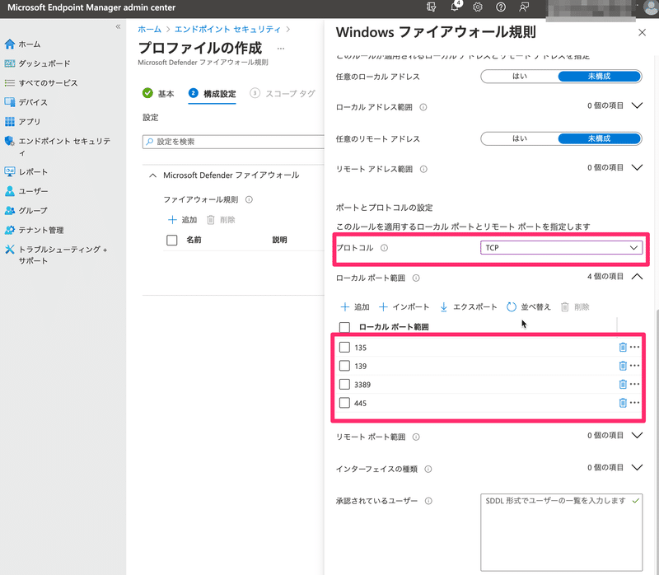
Task: Open すべてのサービス in the sidebar
Action: point(41,83)
